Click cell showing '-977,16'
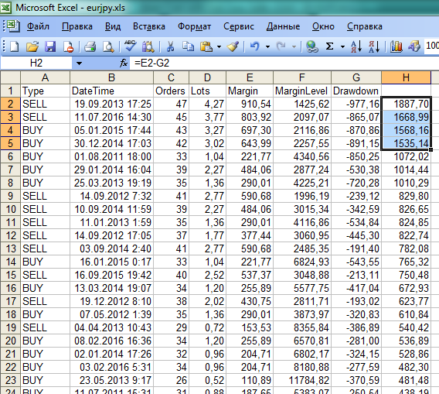This screenshot has height=394, width=439. (x=356, y=104)
